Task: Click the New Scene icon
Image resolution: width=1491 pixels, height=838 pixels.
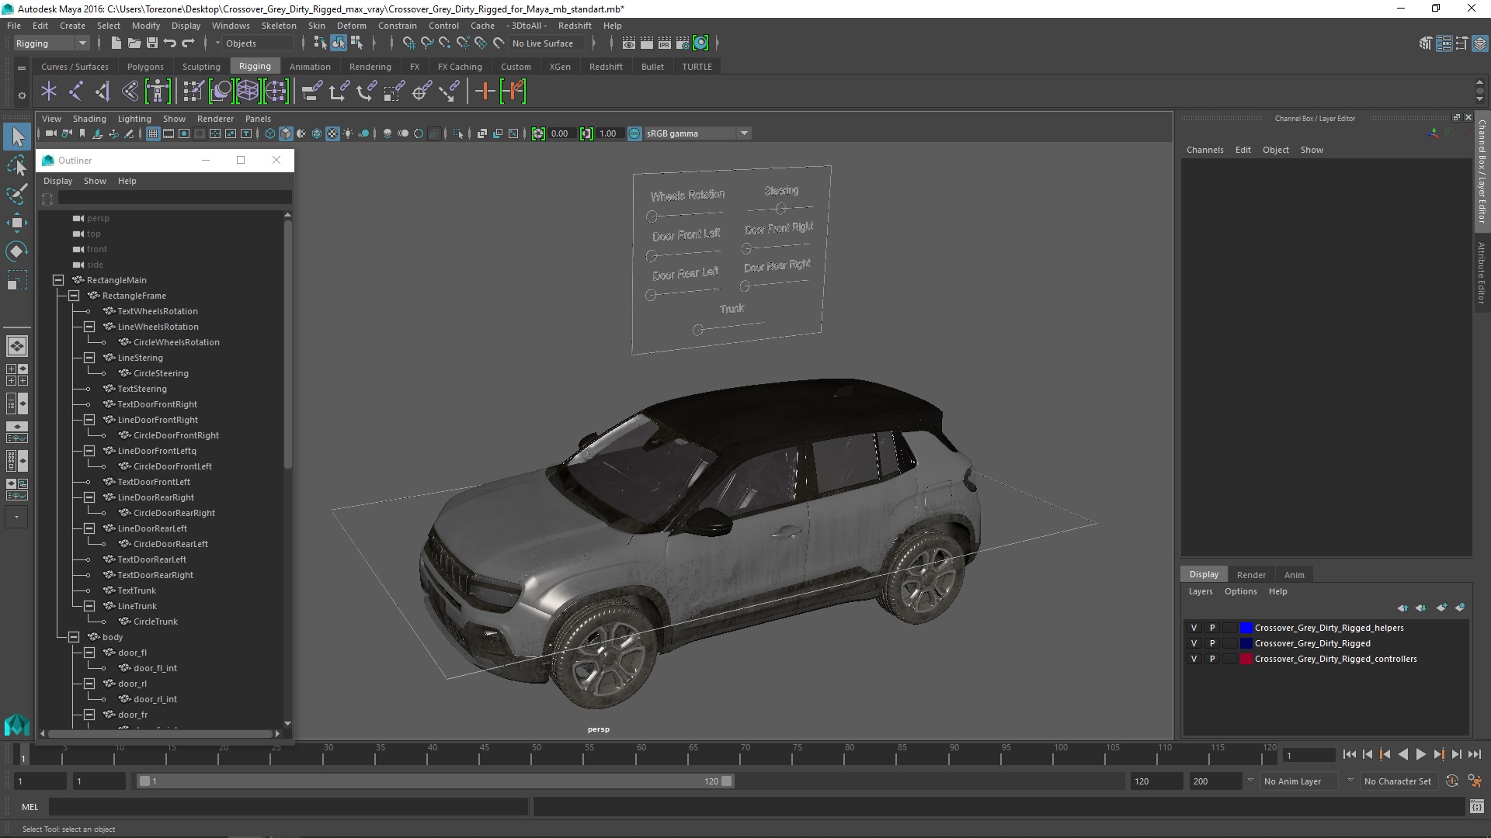Action: pyautogui.click(x=116, y=43)
